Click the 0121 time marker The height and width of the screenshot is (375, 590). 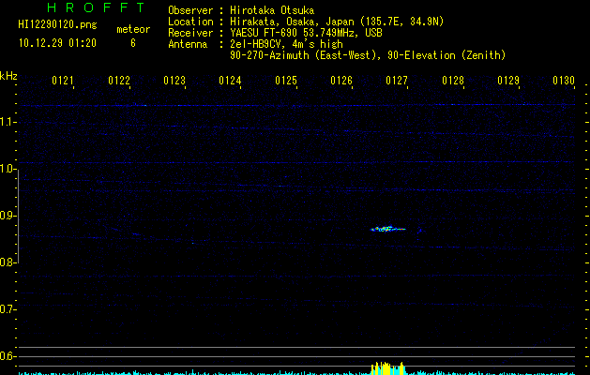[63, 81]
